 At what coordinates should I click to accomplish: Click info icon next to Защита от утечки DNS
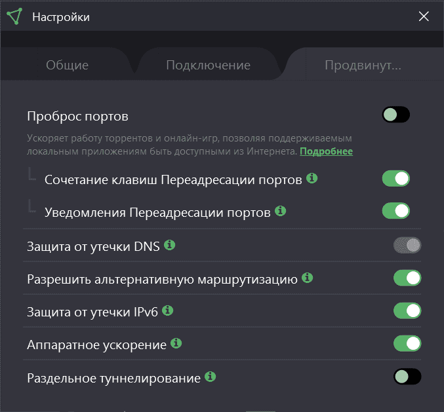(169, 245)
